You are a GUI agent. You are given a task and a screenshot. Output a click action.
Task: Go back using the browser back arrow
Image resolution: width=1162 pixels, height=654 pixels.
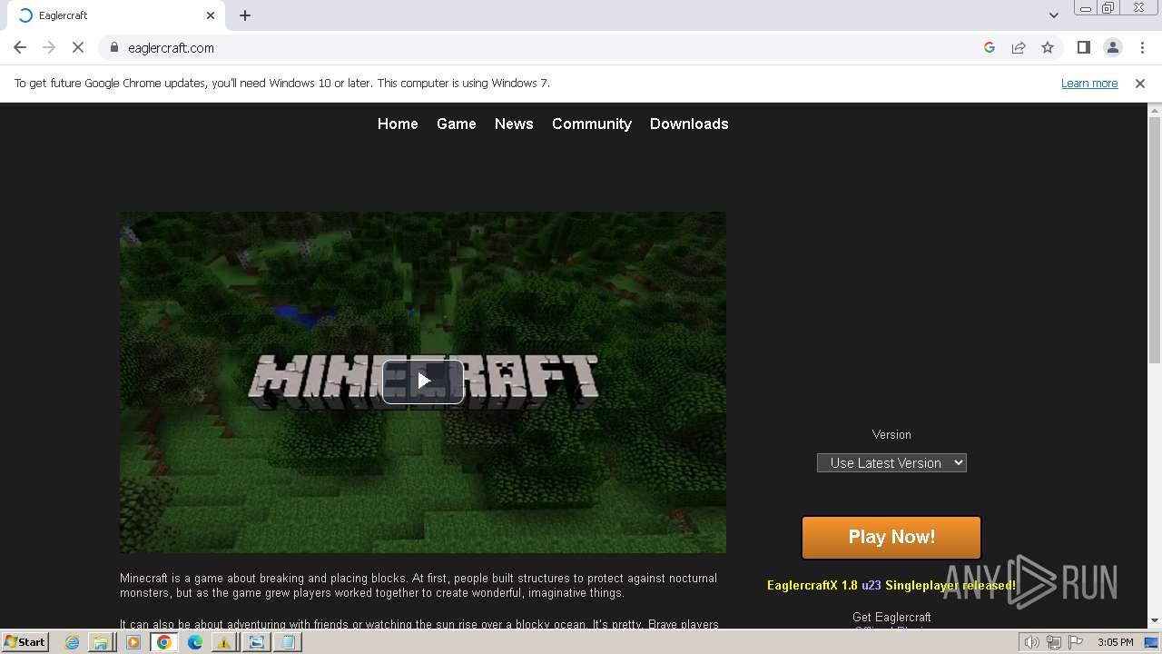20,47
